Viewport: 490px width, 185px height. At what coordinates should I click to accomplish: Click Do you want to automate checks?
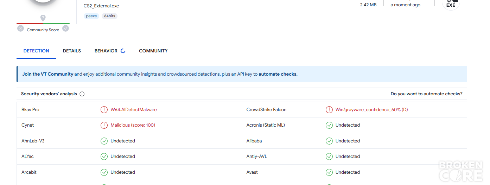click(427, 94)
